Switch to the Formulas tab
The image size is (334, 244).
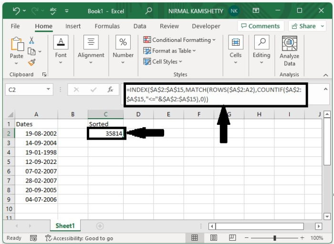click(107, 26)
